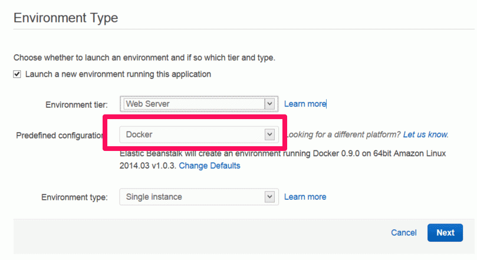Click the Elastic Beanstalk will create description text
477x260 pixels.
pyautogui.click(x=282, y=159)
